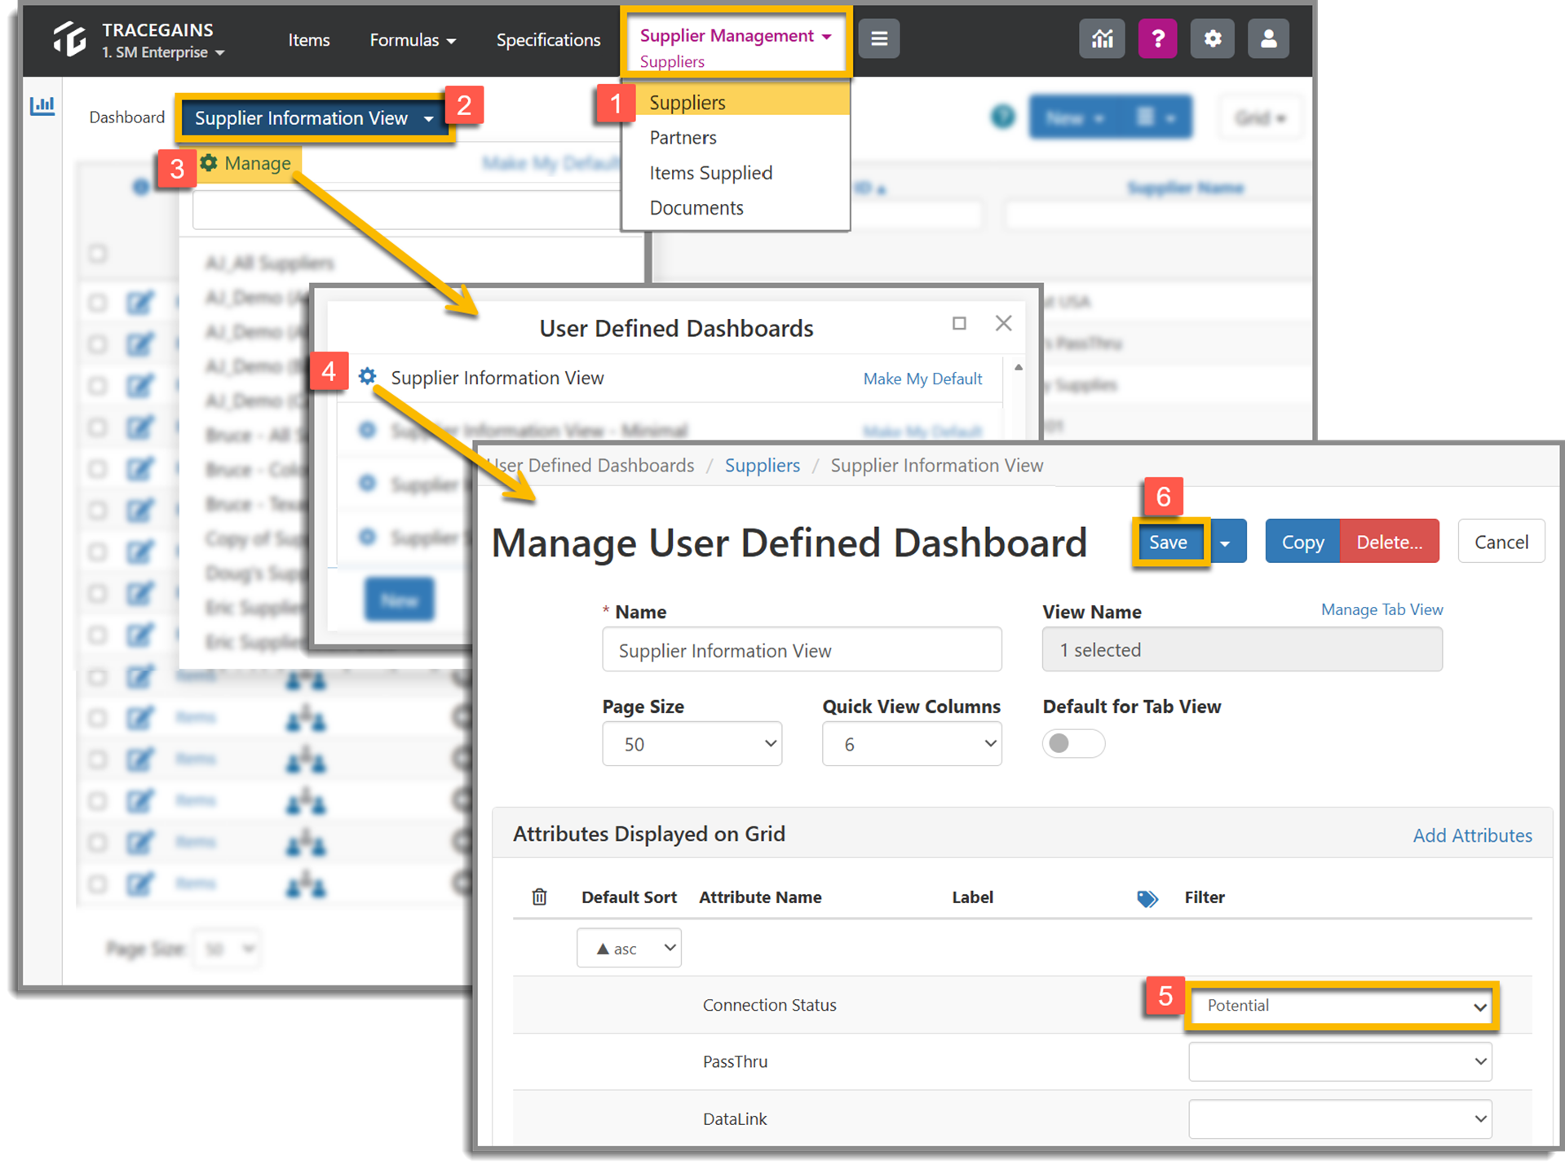The height and width of the screenshot is (1169, 1565).
Task: Click the blue tag icon beside Filter
Action: [1147, 898]
